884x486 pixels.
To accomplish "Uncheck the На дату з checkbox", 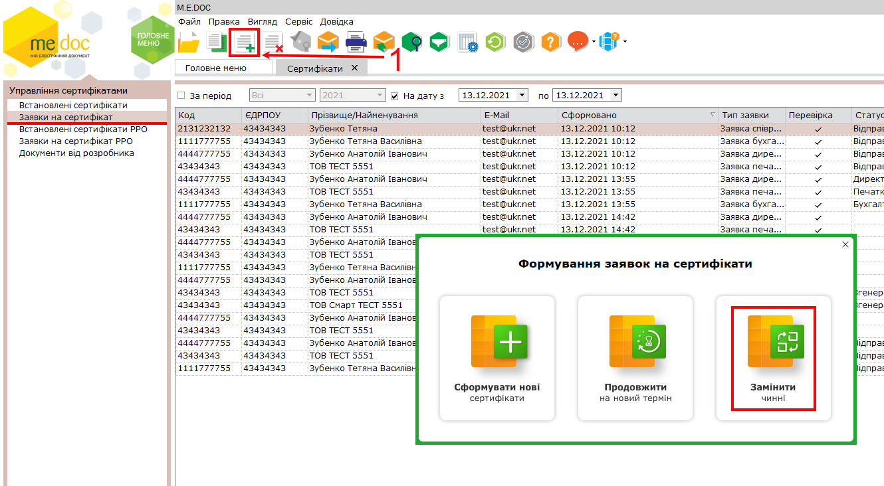I will point(395,96).
